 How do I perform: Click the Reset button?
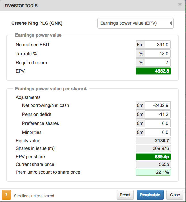coord(125,195)
